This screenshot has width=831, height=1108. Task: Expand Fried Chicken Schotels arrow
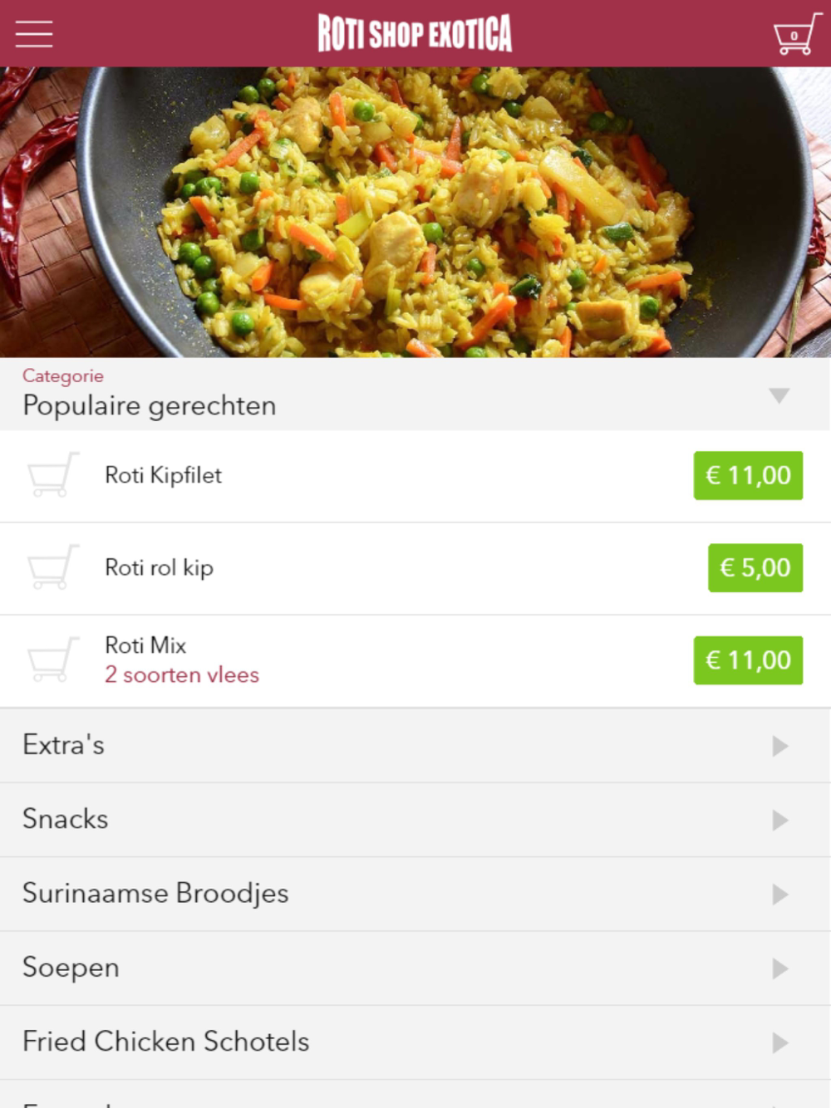pos(779,1042)
